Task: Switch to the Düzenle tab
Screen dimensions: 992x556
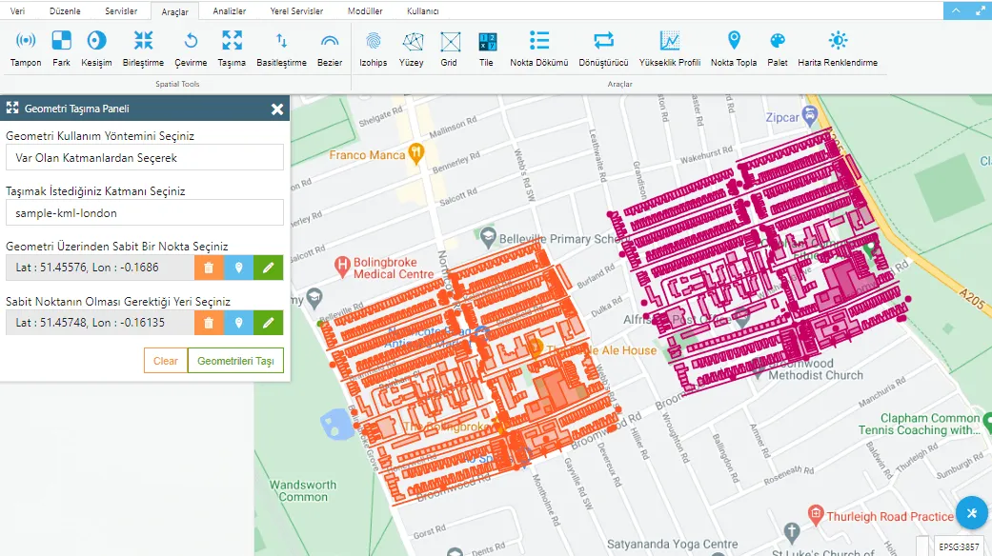Action: click(65, 10)
